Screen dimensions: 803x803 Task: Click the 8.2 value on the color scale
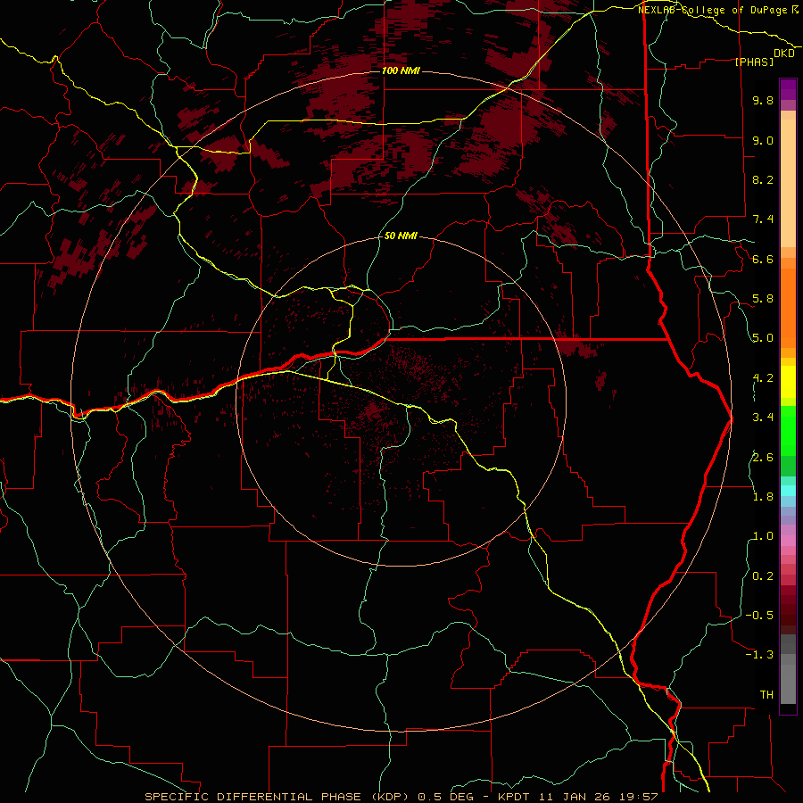click(763, 179)
